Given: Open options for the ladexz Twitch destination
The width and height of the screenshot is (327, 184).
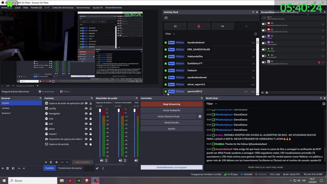Looking at the screenshot, I should pos(323,37).
